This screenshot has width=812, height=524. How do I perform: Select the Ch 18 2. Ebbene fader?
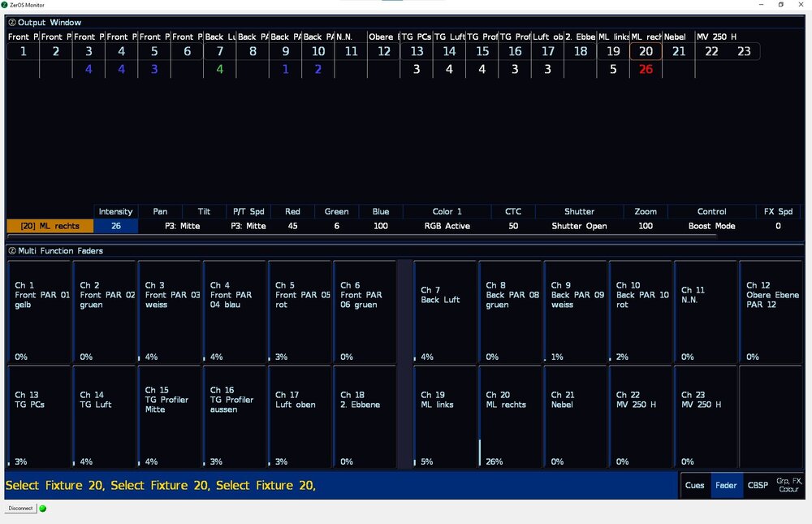pyautogui.click(x=365, y=418)
